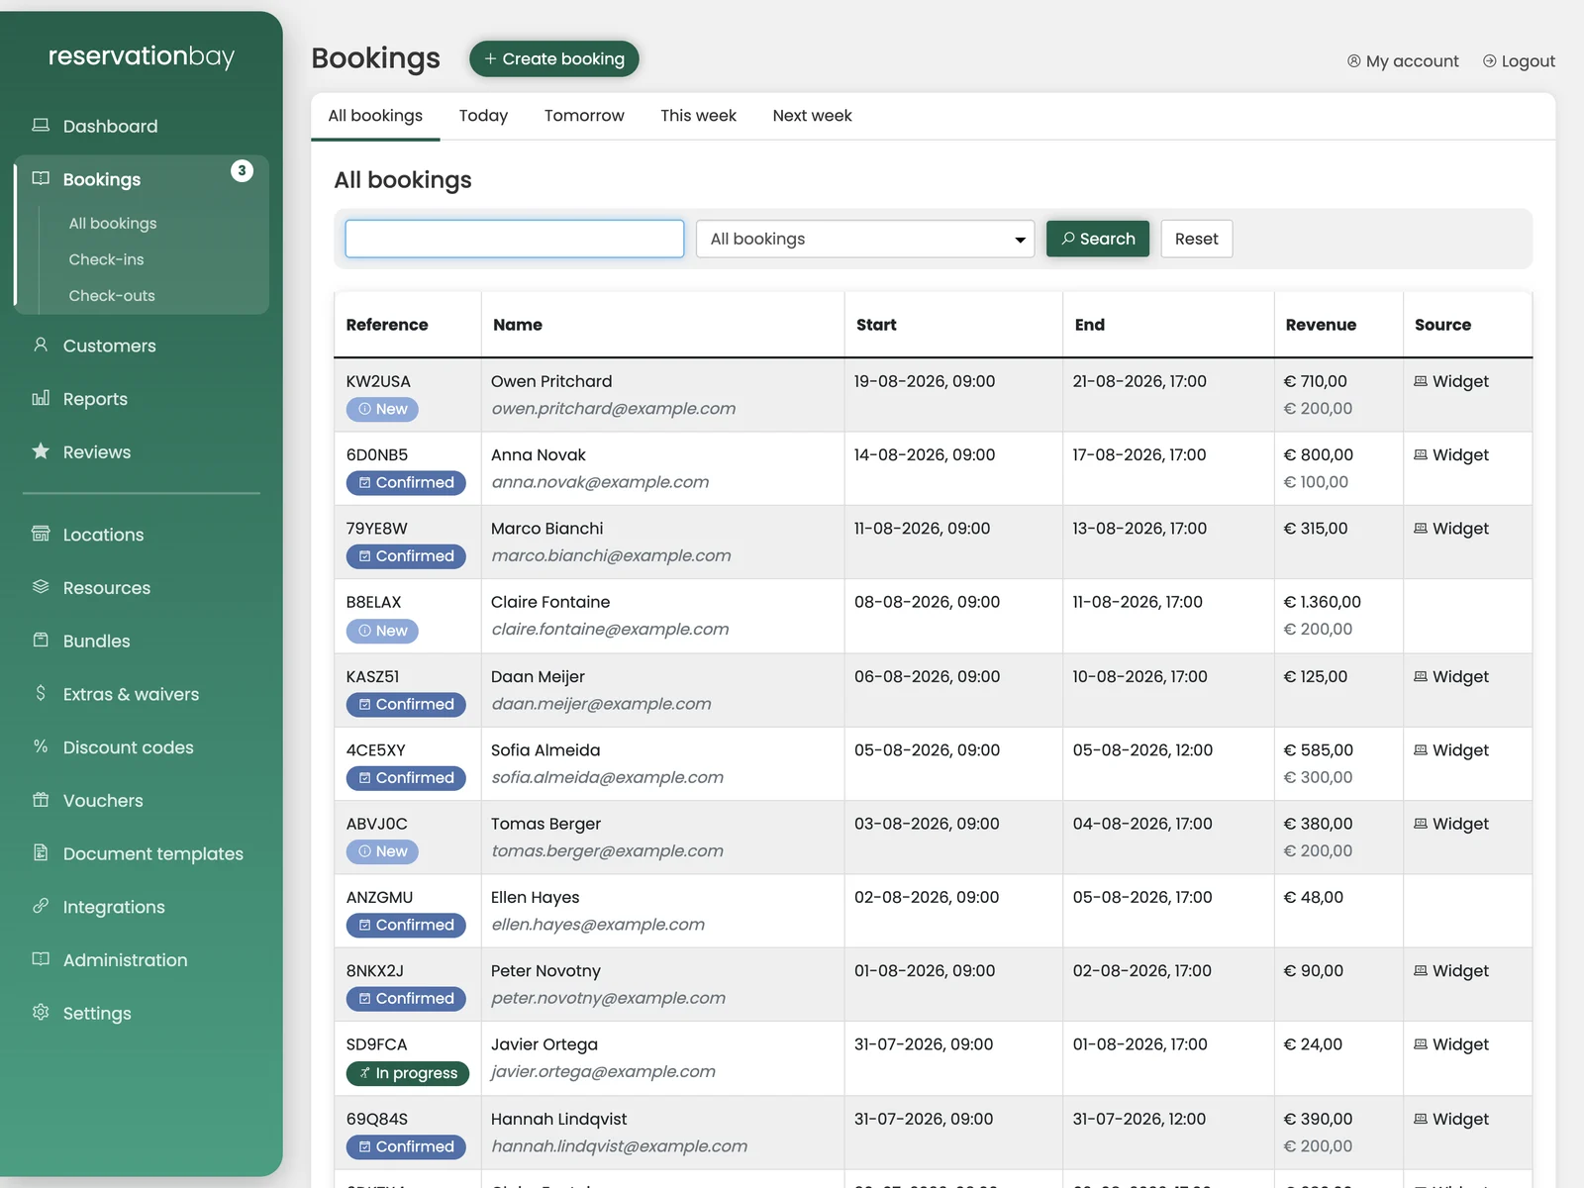This screenshot has width=1584, height=1188.
Task: Click the revenue value € 1.360,00
Action: pos(1323,602)
